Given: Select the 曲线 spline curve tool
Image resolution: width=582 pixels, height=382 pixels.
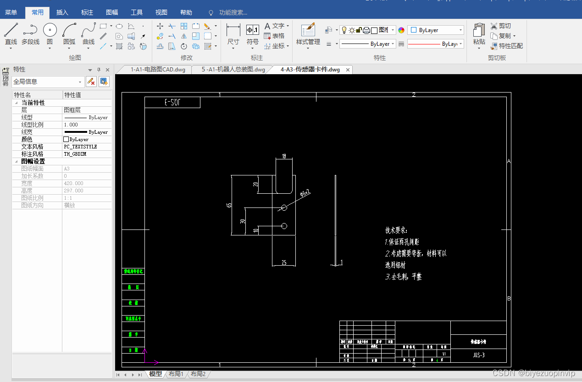Looking at the screenshot, I should [89, 34].
